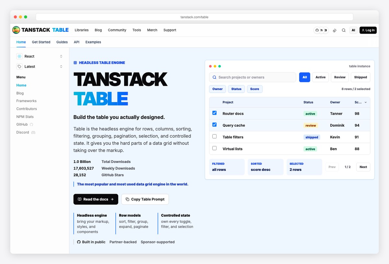Click the Log In button

pos(368,30)
